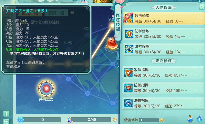Click the 共鸣之力 resonance orb icon
This screenshot has height=124, width=205.
tap(46, 89)
